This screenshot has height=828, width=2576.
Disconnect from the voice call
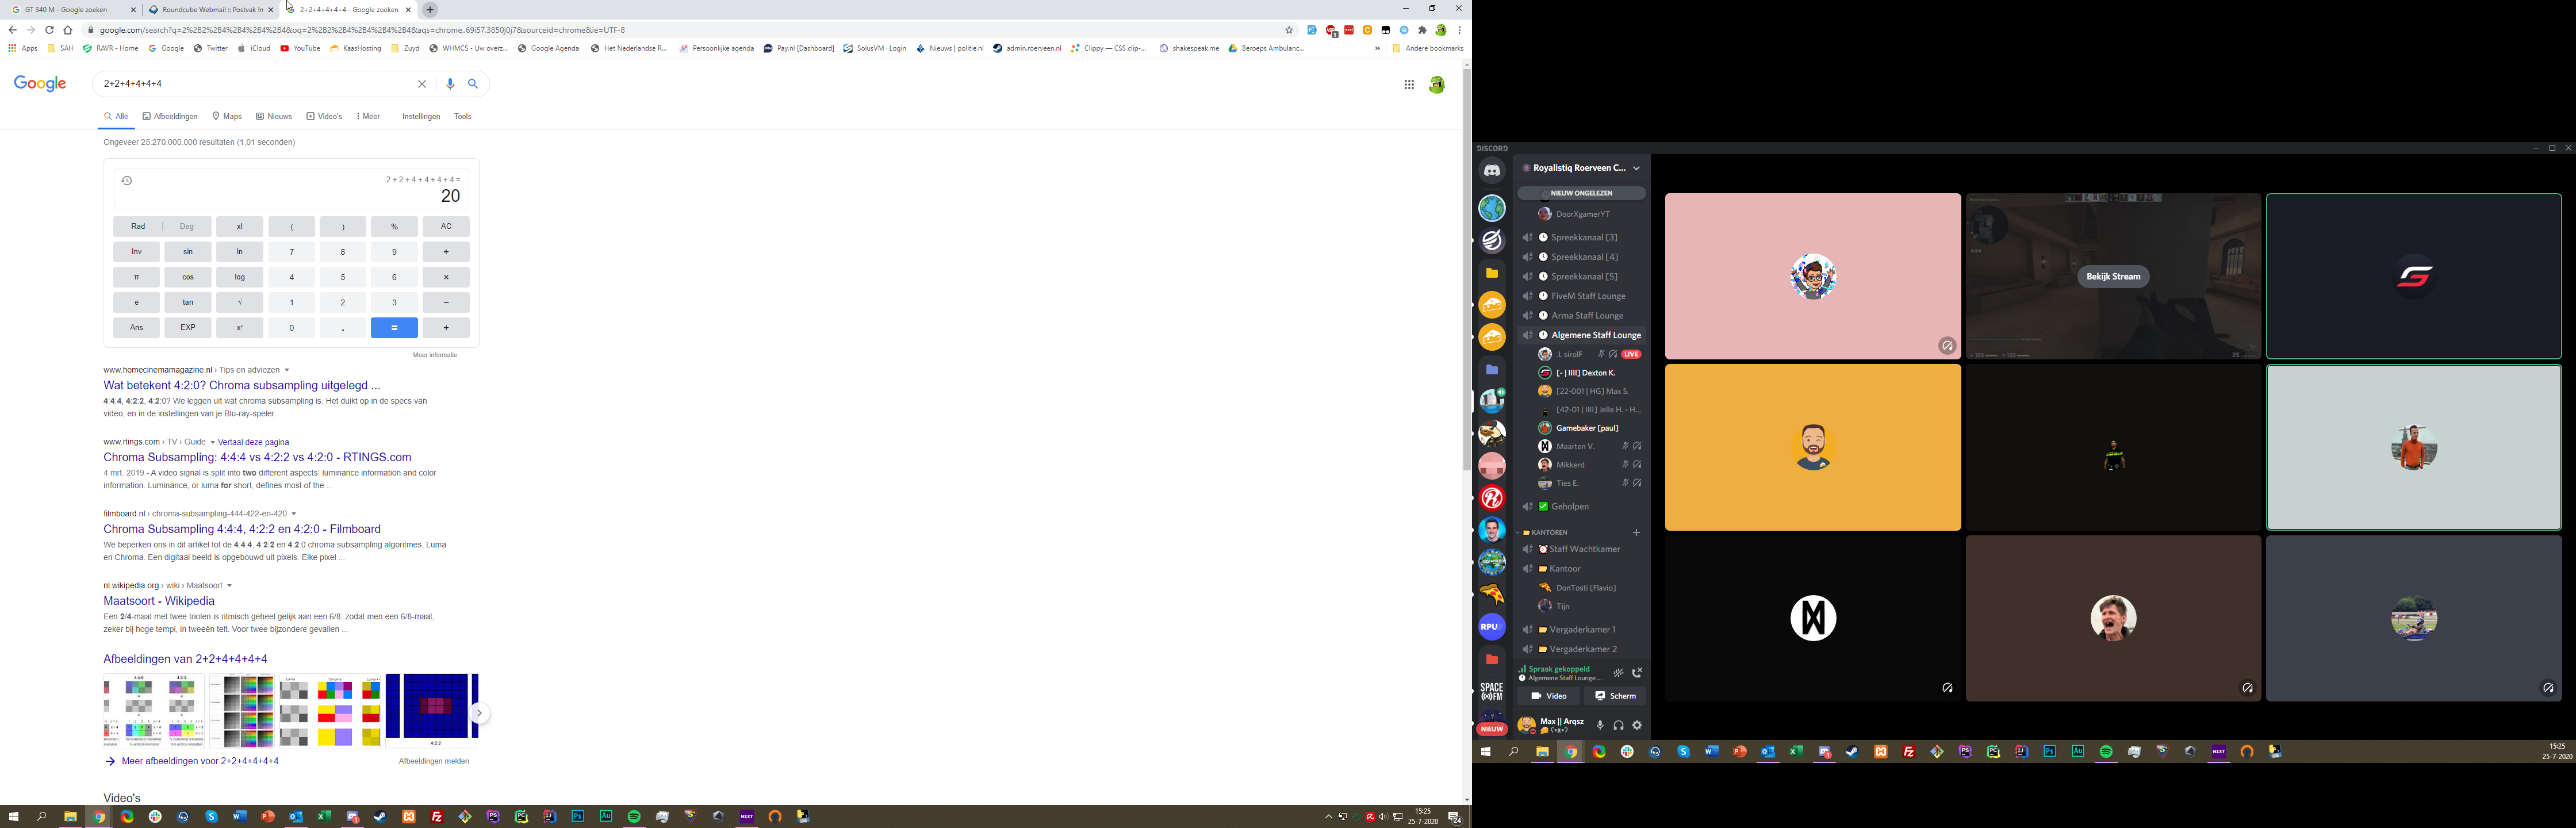(1637, 673)
